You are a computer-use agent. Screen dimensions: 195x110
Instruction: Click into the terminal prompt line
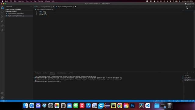[48, 82]
